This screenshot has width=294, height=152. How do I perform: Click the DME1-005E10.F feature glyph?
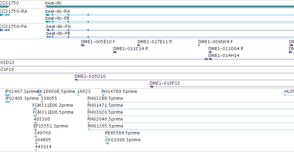(83, 45)
